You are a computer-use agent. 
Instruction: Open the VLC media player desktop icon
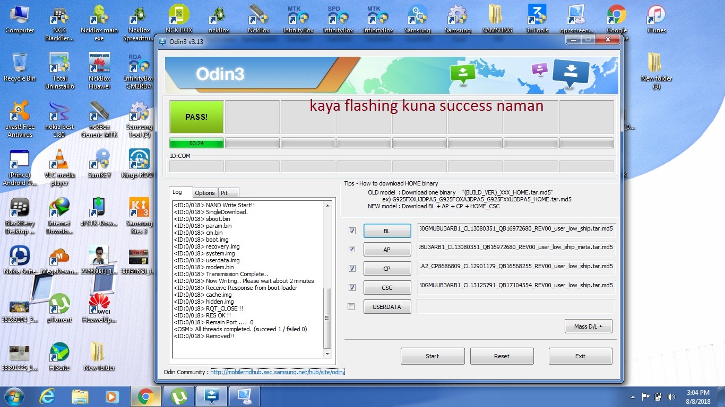point(59,167)
